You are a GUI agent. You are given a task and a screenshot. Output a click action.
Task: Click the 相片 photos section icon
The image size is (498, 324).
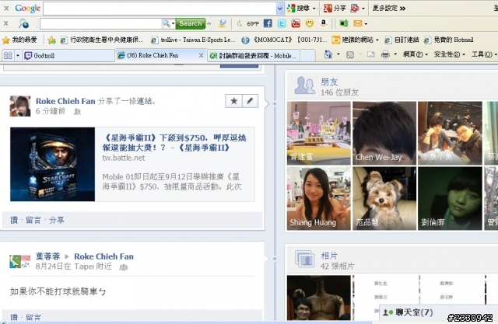304,260
